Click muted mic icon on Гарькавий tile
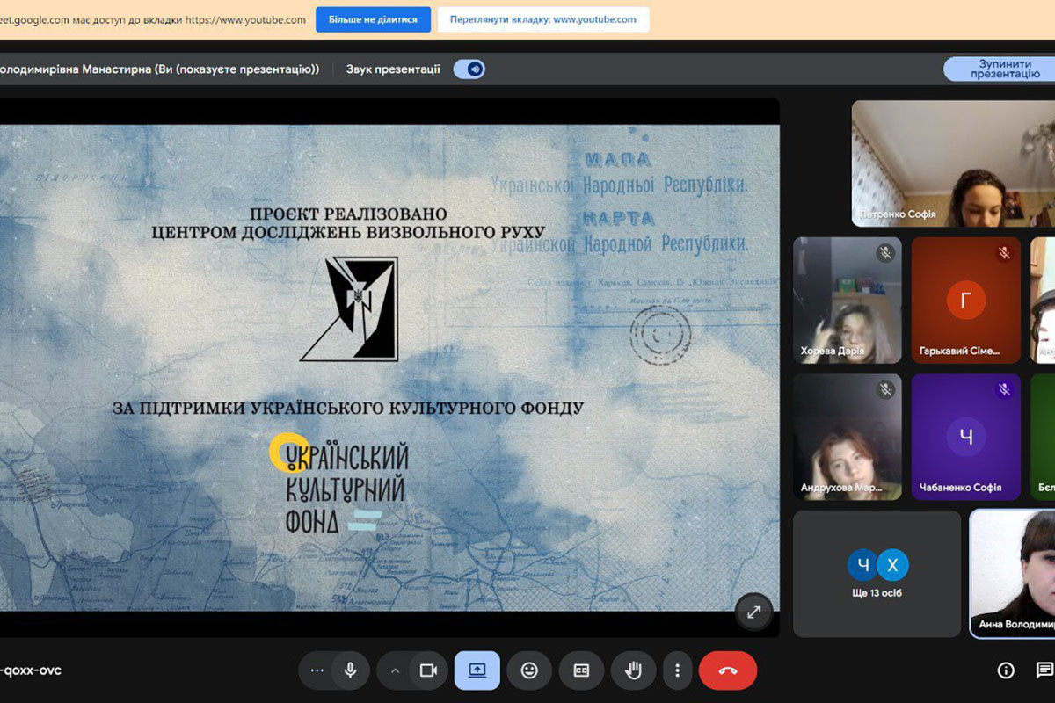 1004,253
